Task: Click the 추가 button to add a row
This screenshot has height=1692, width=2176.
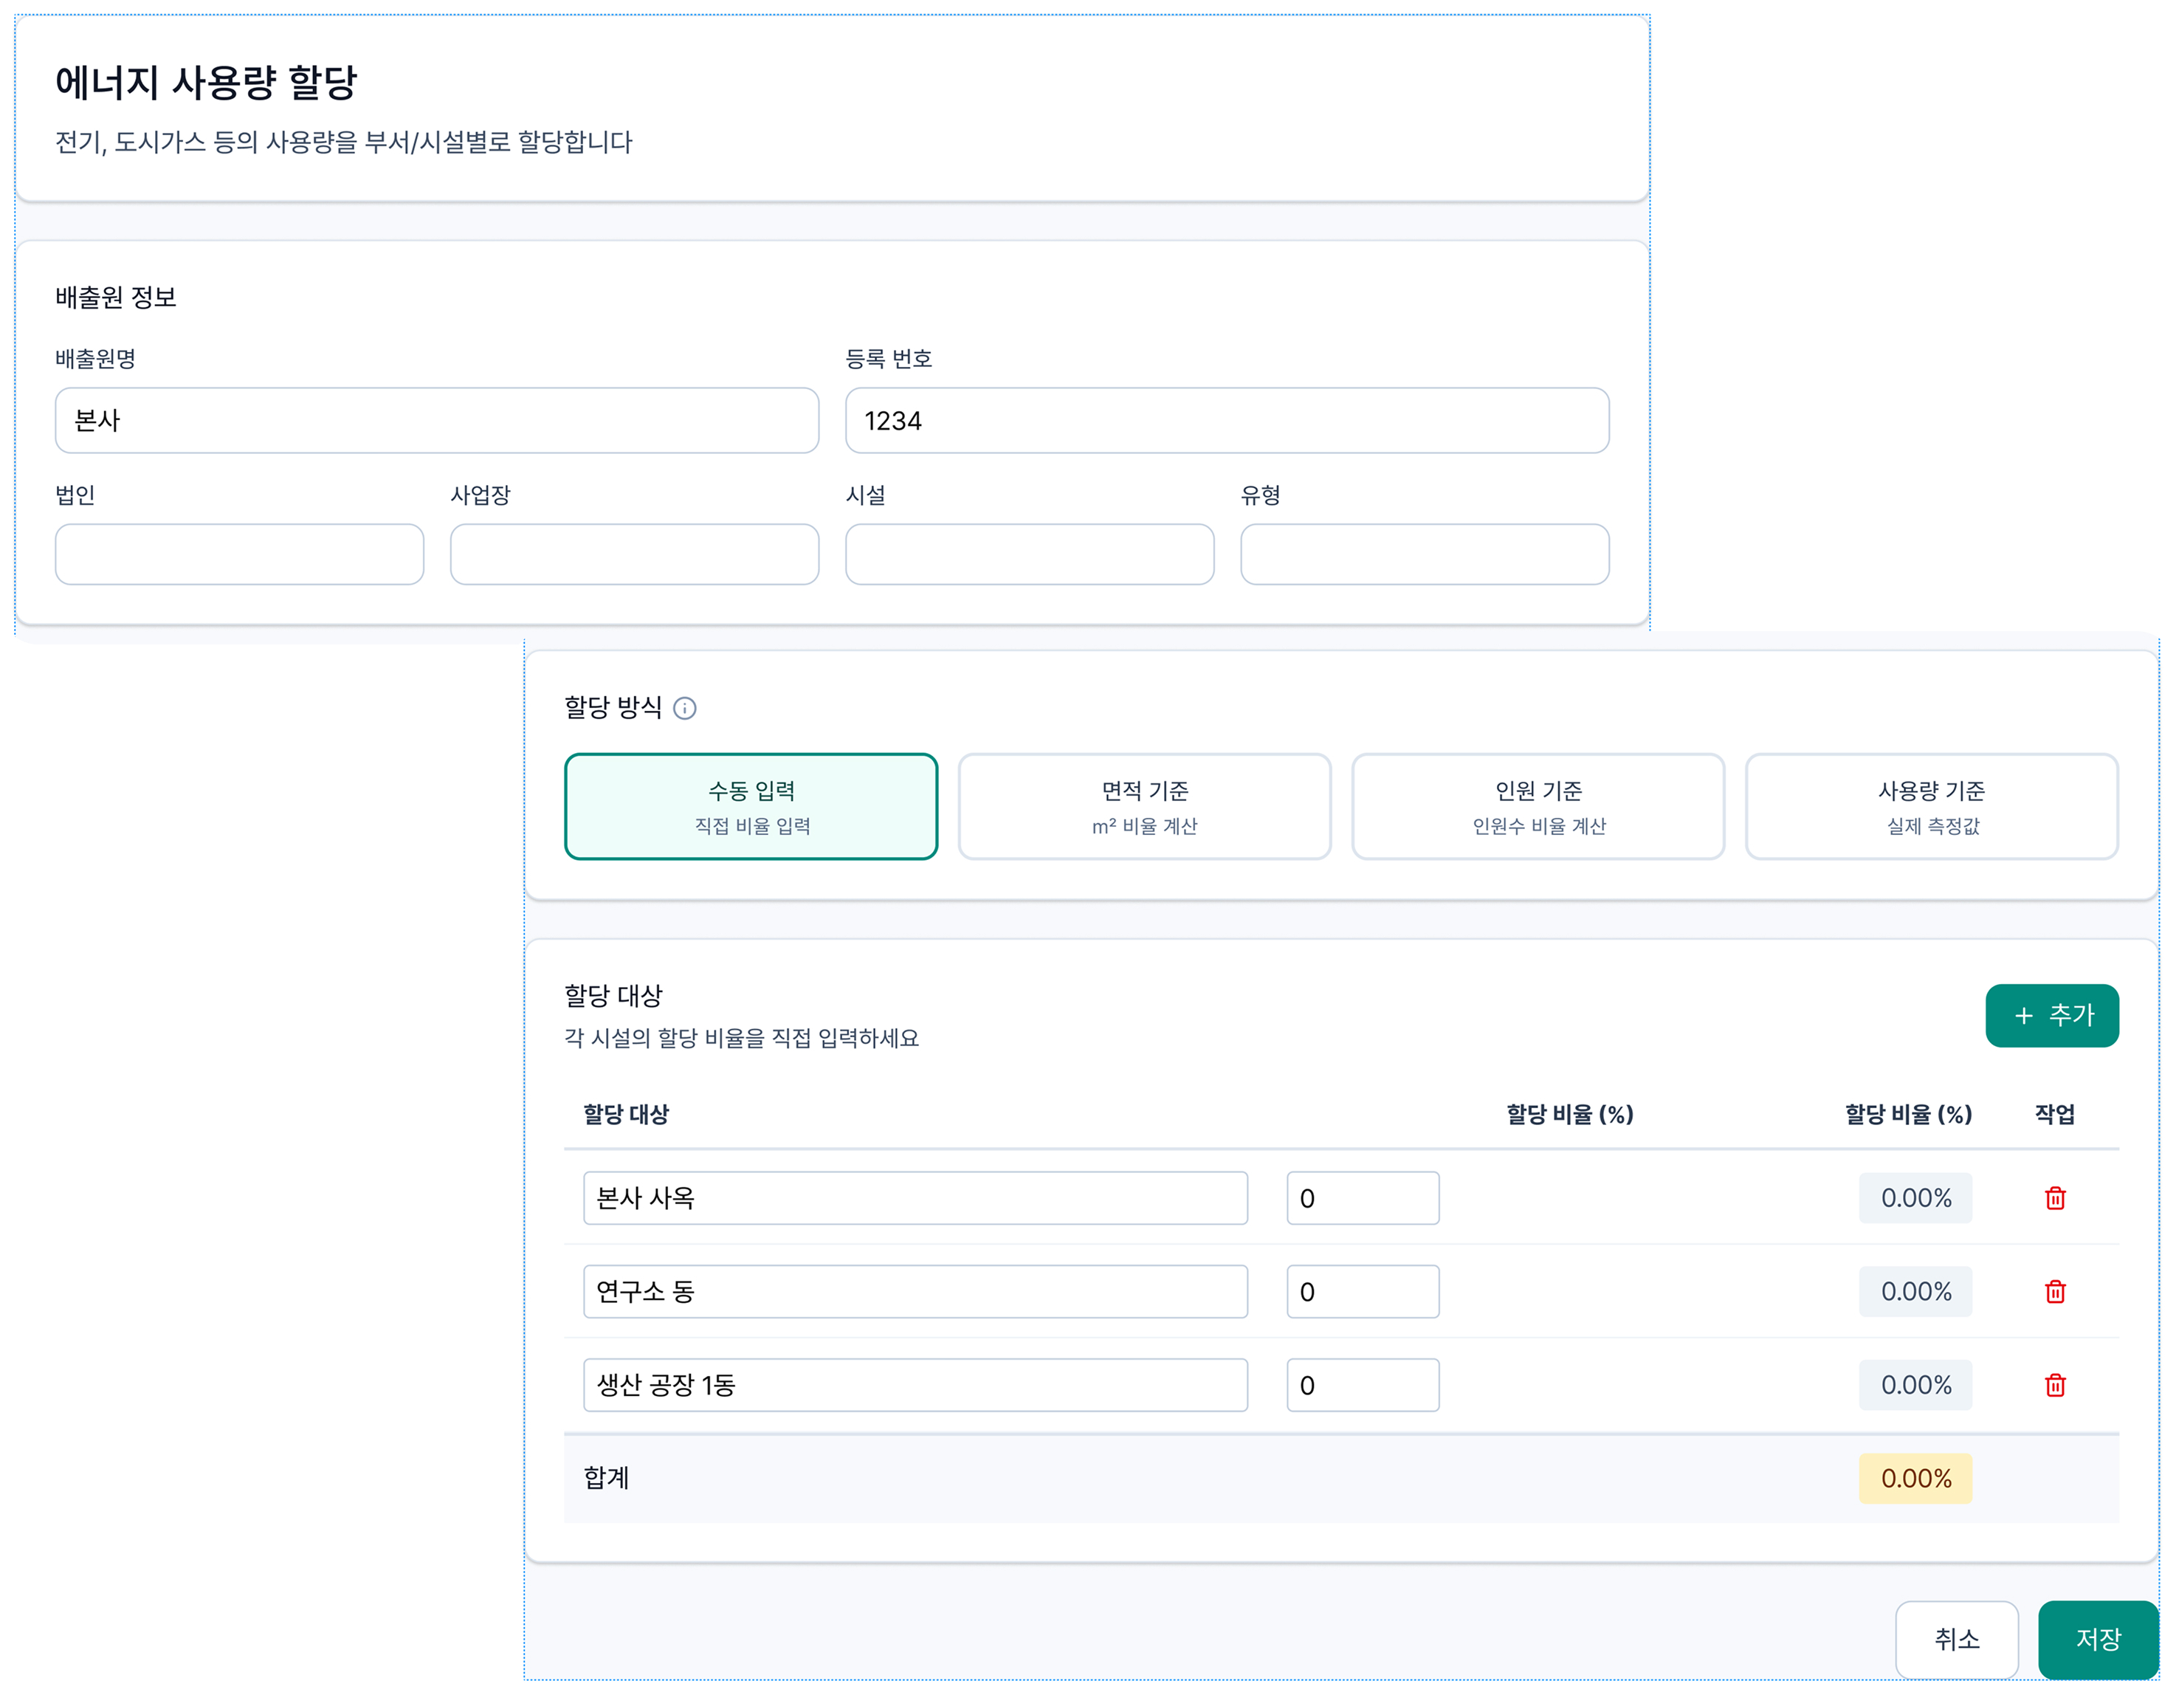Action: coord(2053,1015)
